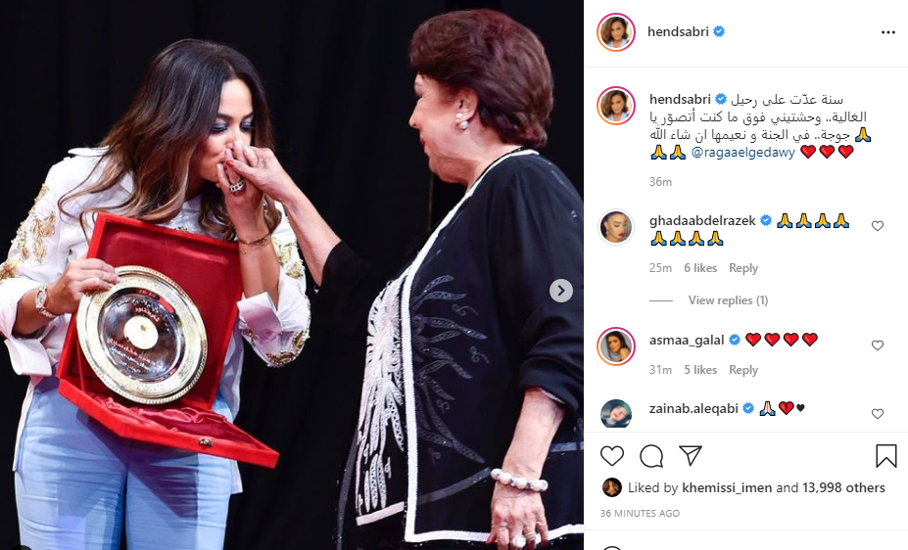Open ghadaabdelrazek's profile avatar

click(x=615, y=227)
